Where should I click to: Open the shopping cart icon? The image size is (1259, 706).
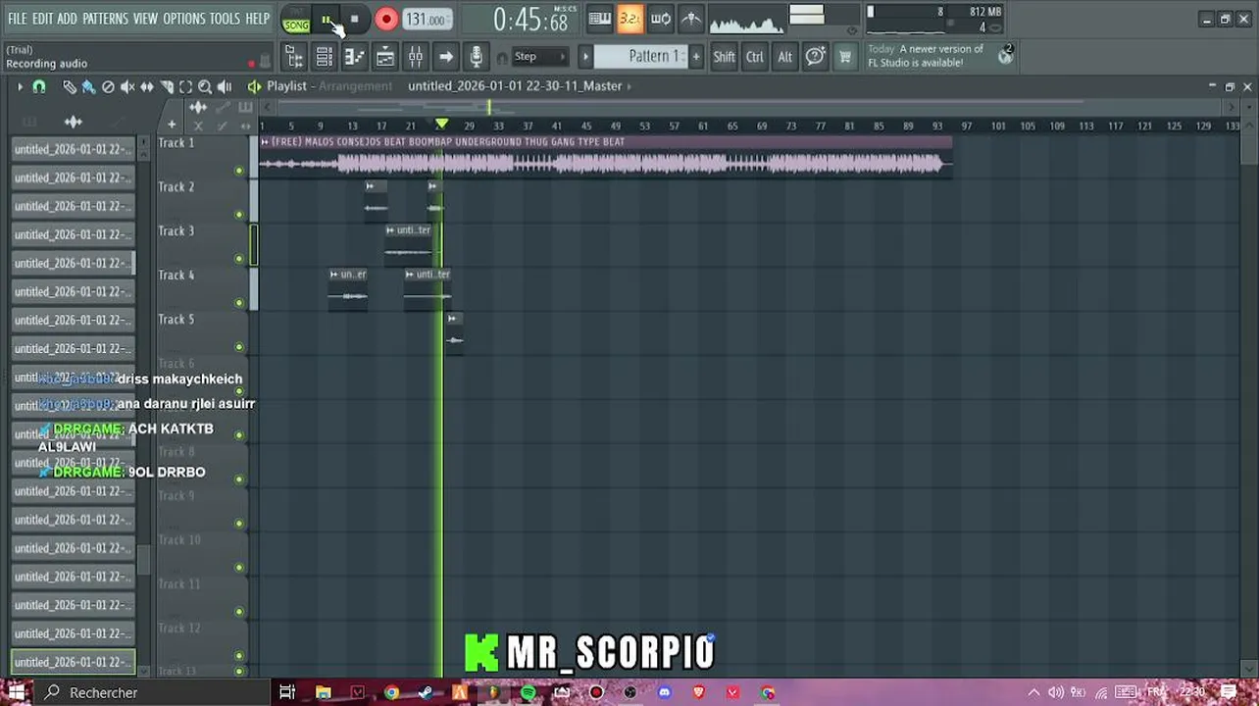click(x=844, y=57)
